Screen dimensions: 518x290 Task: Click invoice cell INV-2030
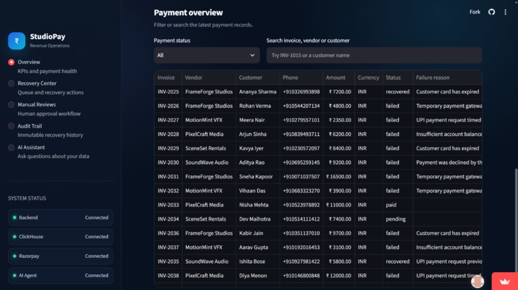tap(168, 162)
